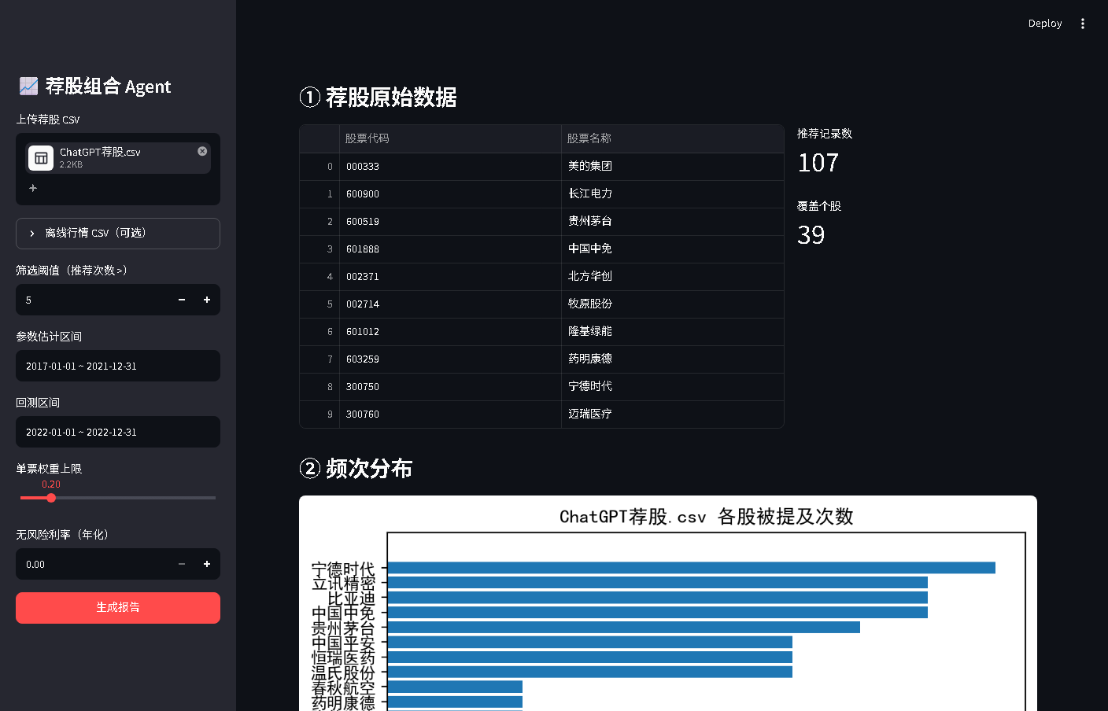The height and width of the screenshot is (711, 1108).
Task: Select the cell 600519
Action: [450, 222]
